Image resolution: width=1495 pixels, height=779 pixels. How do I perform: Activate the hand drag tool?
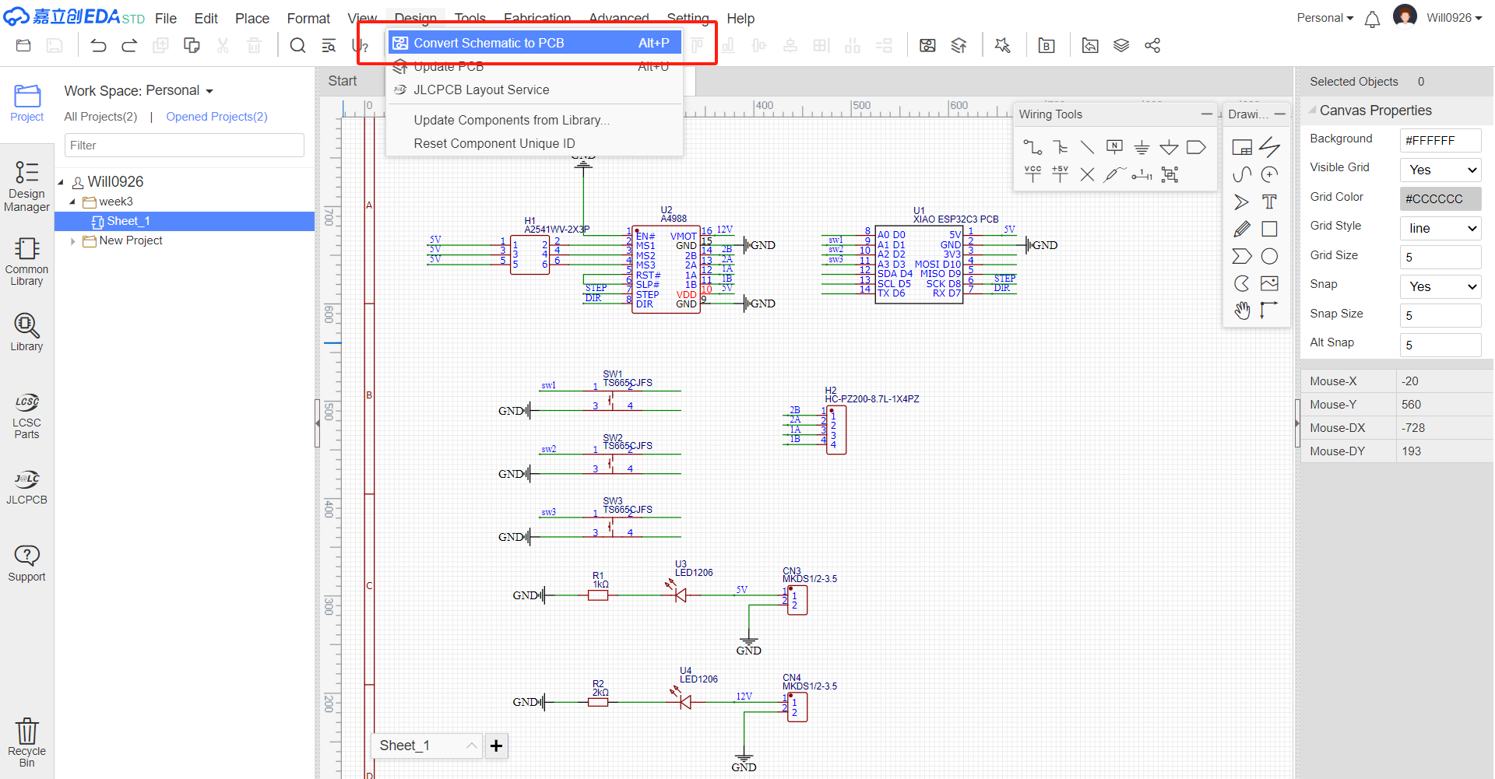[x=1242, y=311]
